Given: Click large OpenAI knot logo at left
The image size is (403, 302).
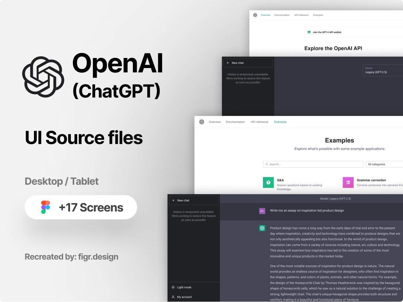Looking at the screenshot, I should 43,77.
